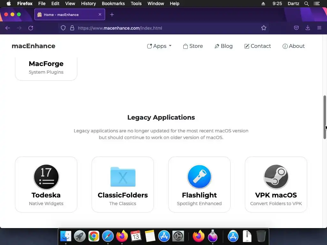Open the History menu
Viewport: 327px width, 245px height.
88,4
